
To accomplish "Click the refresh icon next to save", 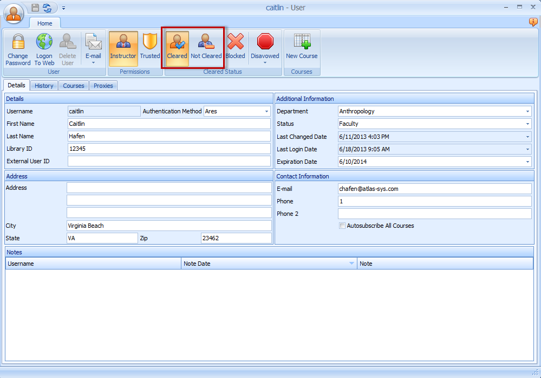I will [47, 8].
